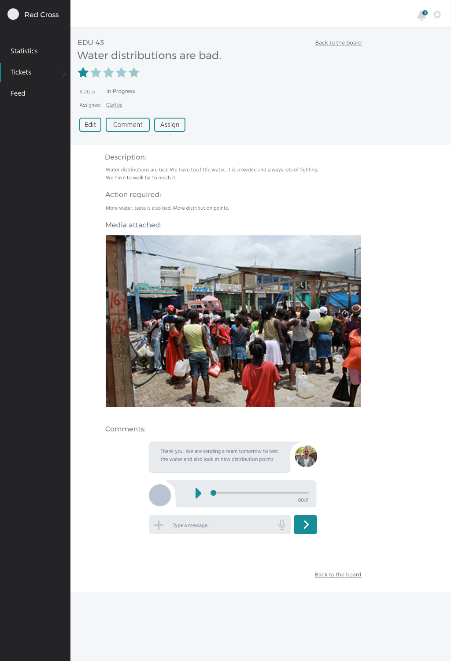Open the attached water distribution photo

click(233, 321)
